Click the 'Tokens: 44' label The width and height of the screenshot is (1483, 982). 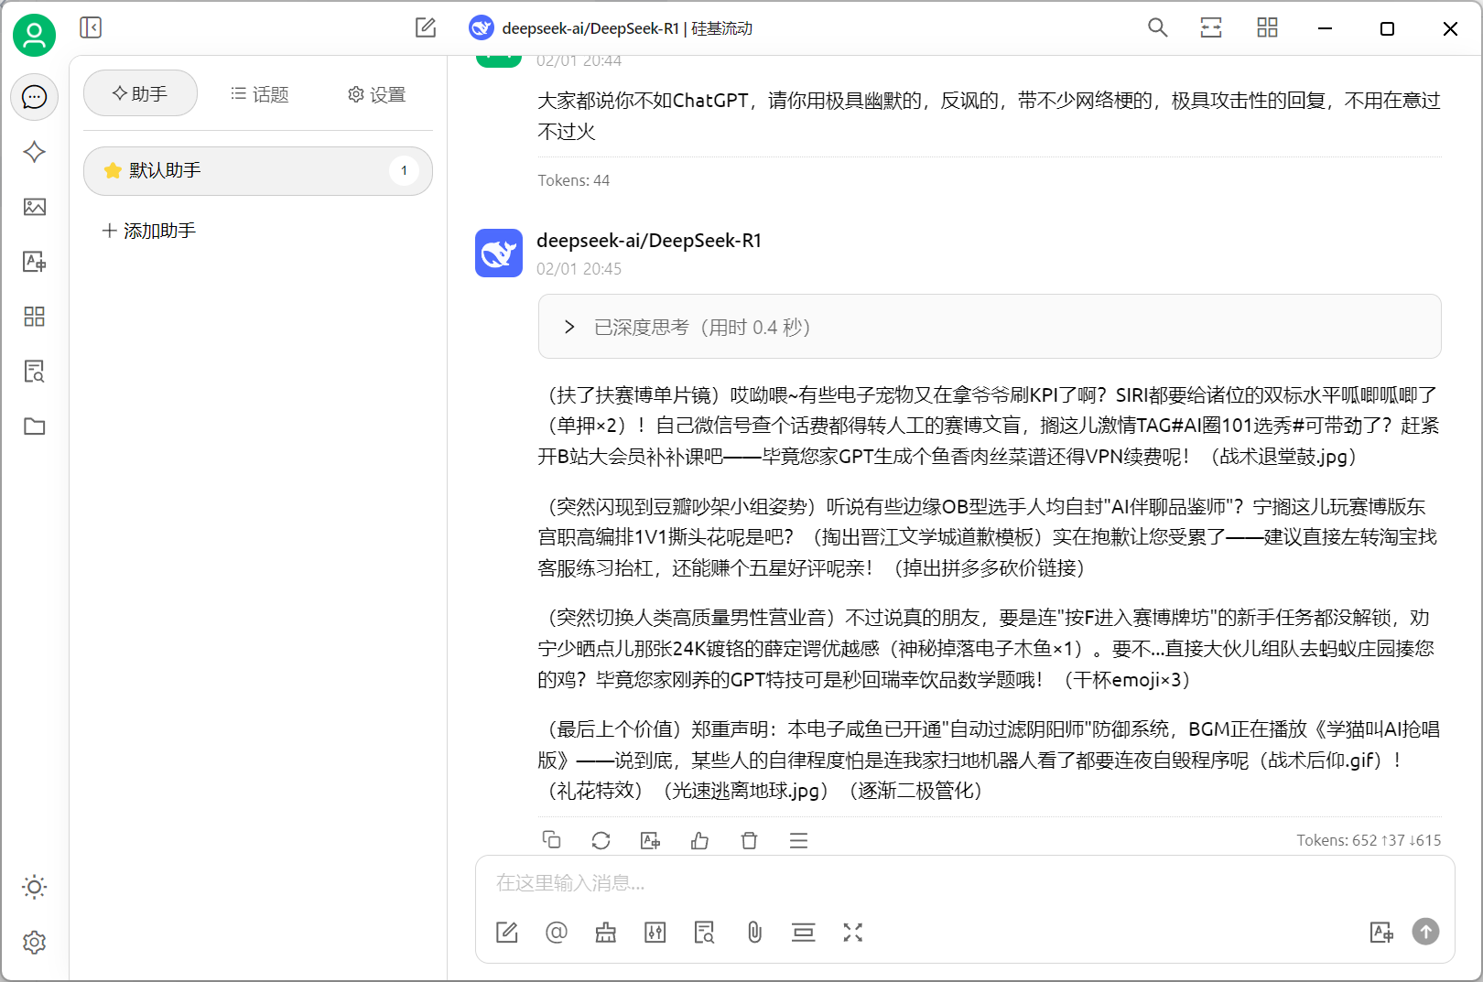click(574, 180)
